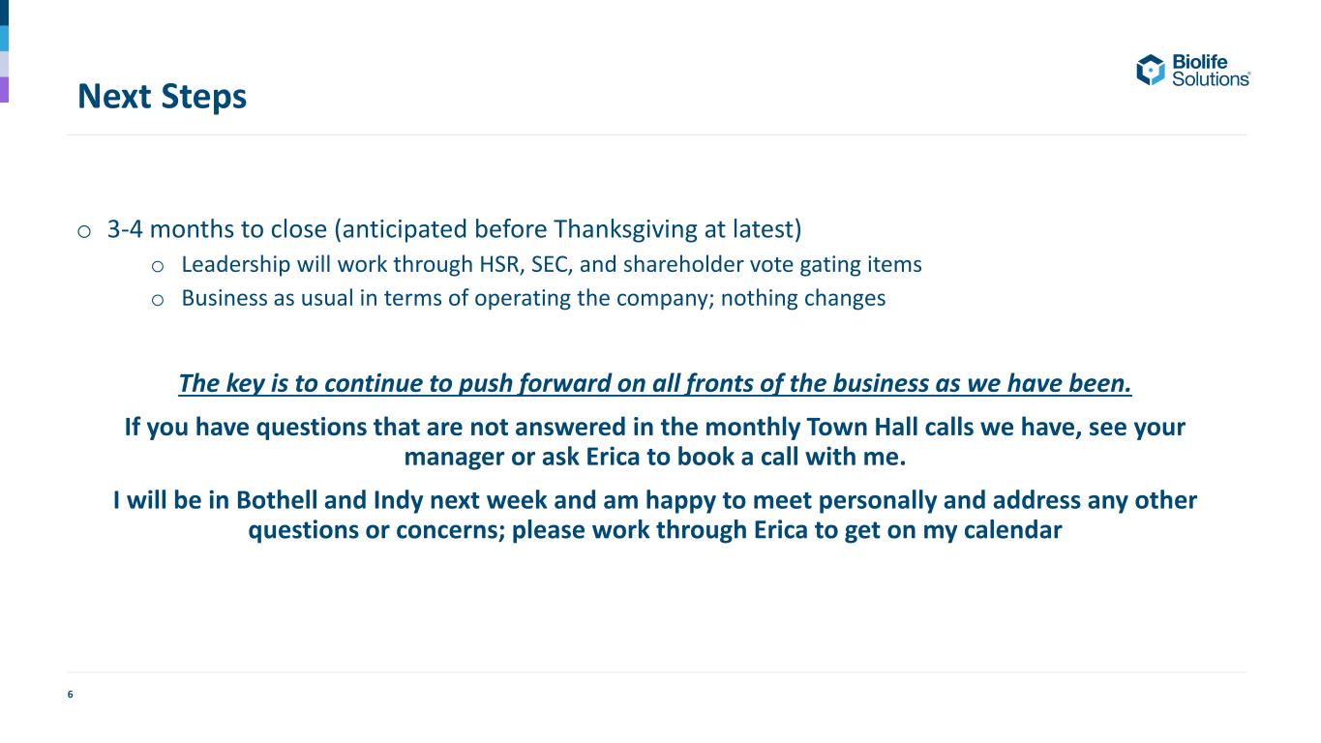
Task: Select the line "3-4 months to close"
Action: click(x=455, y=230)
